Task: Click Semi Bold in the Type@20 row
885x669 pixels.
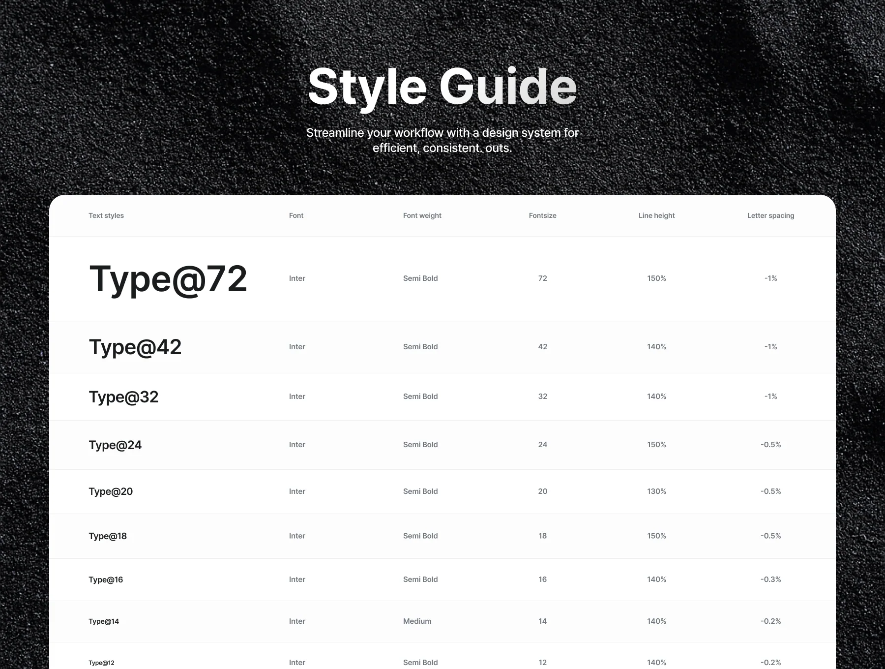Action: [x=420, y=491]
